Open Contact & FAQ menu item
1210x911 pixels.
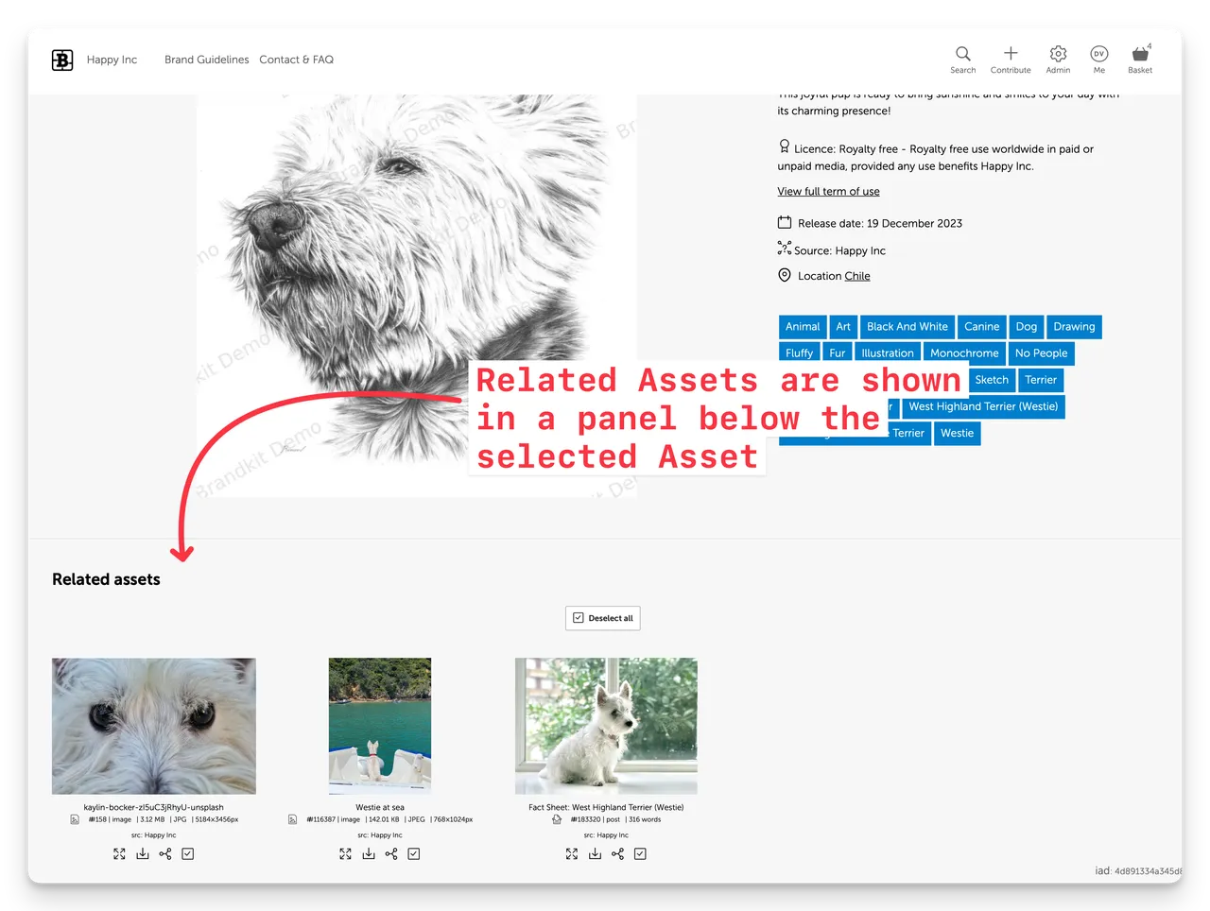(x=296, y=60)
